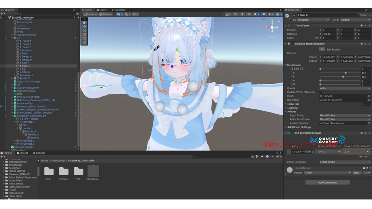Select the Inspector tab
This screenshot has height=209, width=372.
292,10
